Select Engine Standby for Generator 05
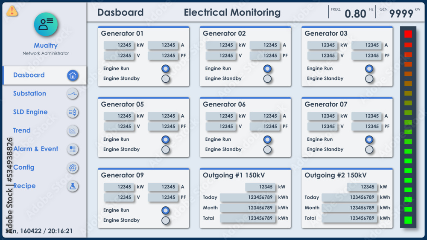 pyautogui.click(x=165, y=150)
